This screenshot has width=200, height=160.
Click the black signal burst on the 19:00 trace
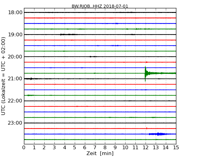click(x=69, y=34)
